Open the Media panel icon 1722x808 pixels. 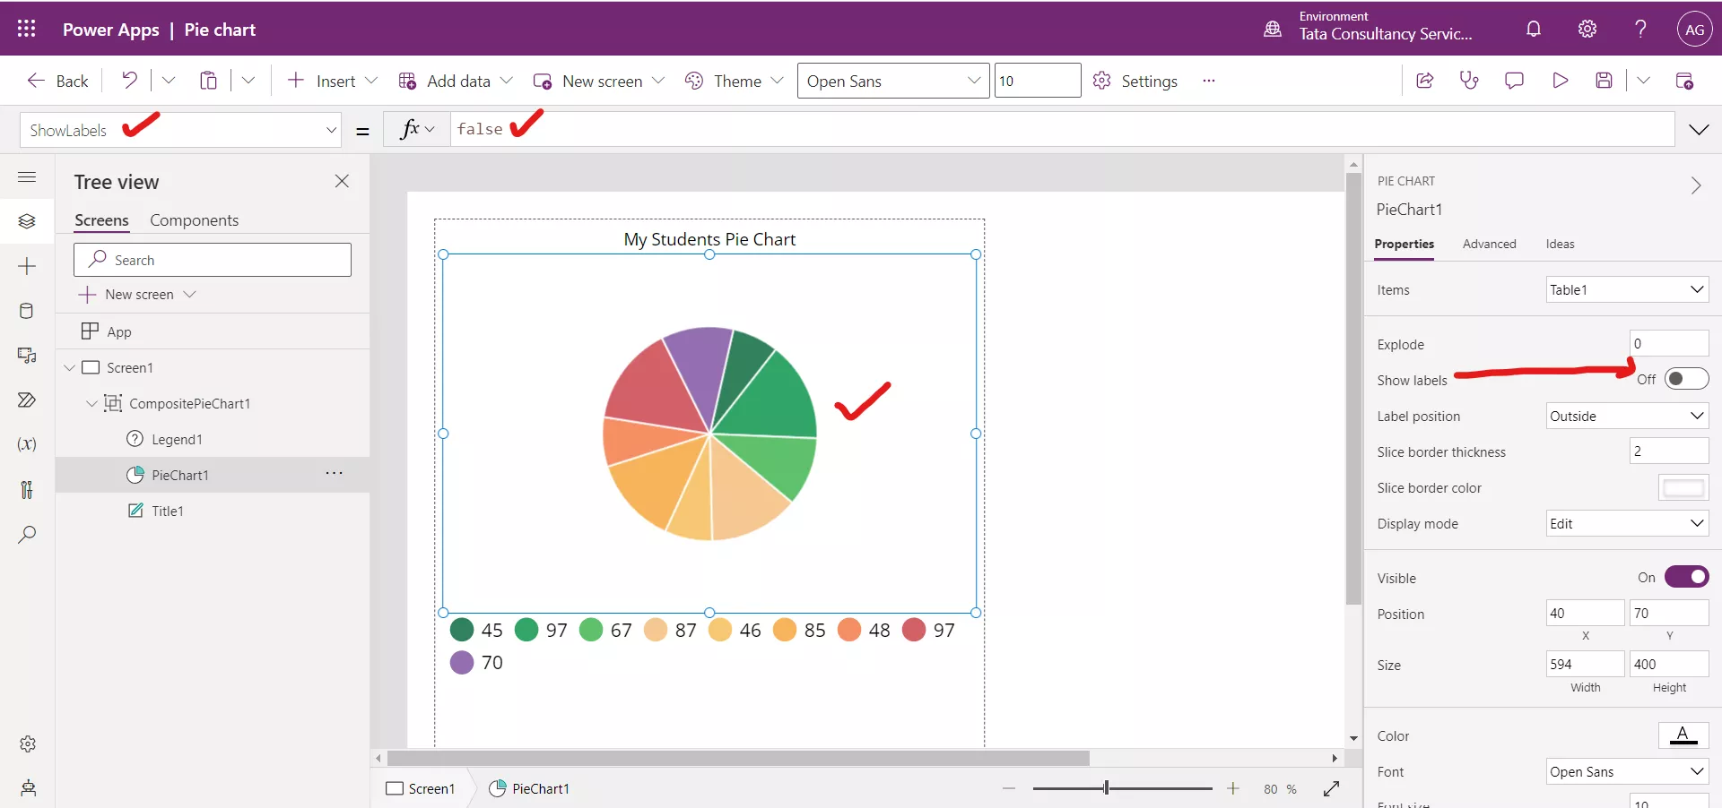pos(27,356)
